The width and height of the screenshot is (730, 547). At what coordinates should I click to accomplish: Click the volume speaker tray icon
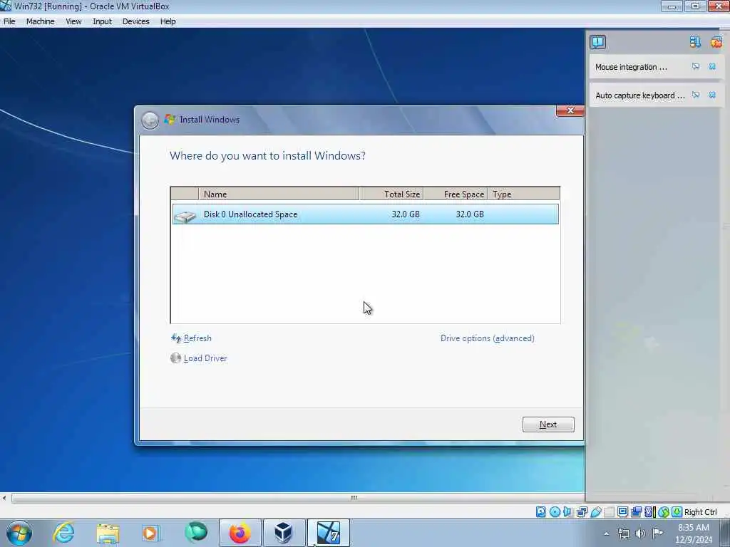[641, 533]
